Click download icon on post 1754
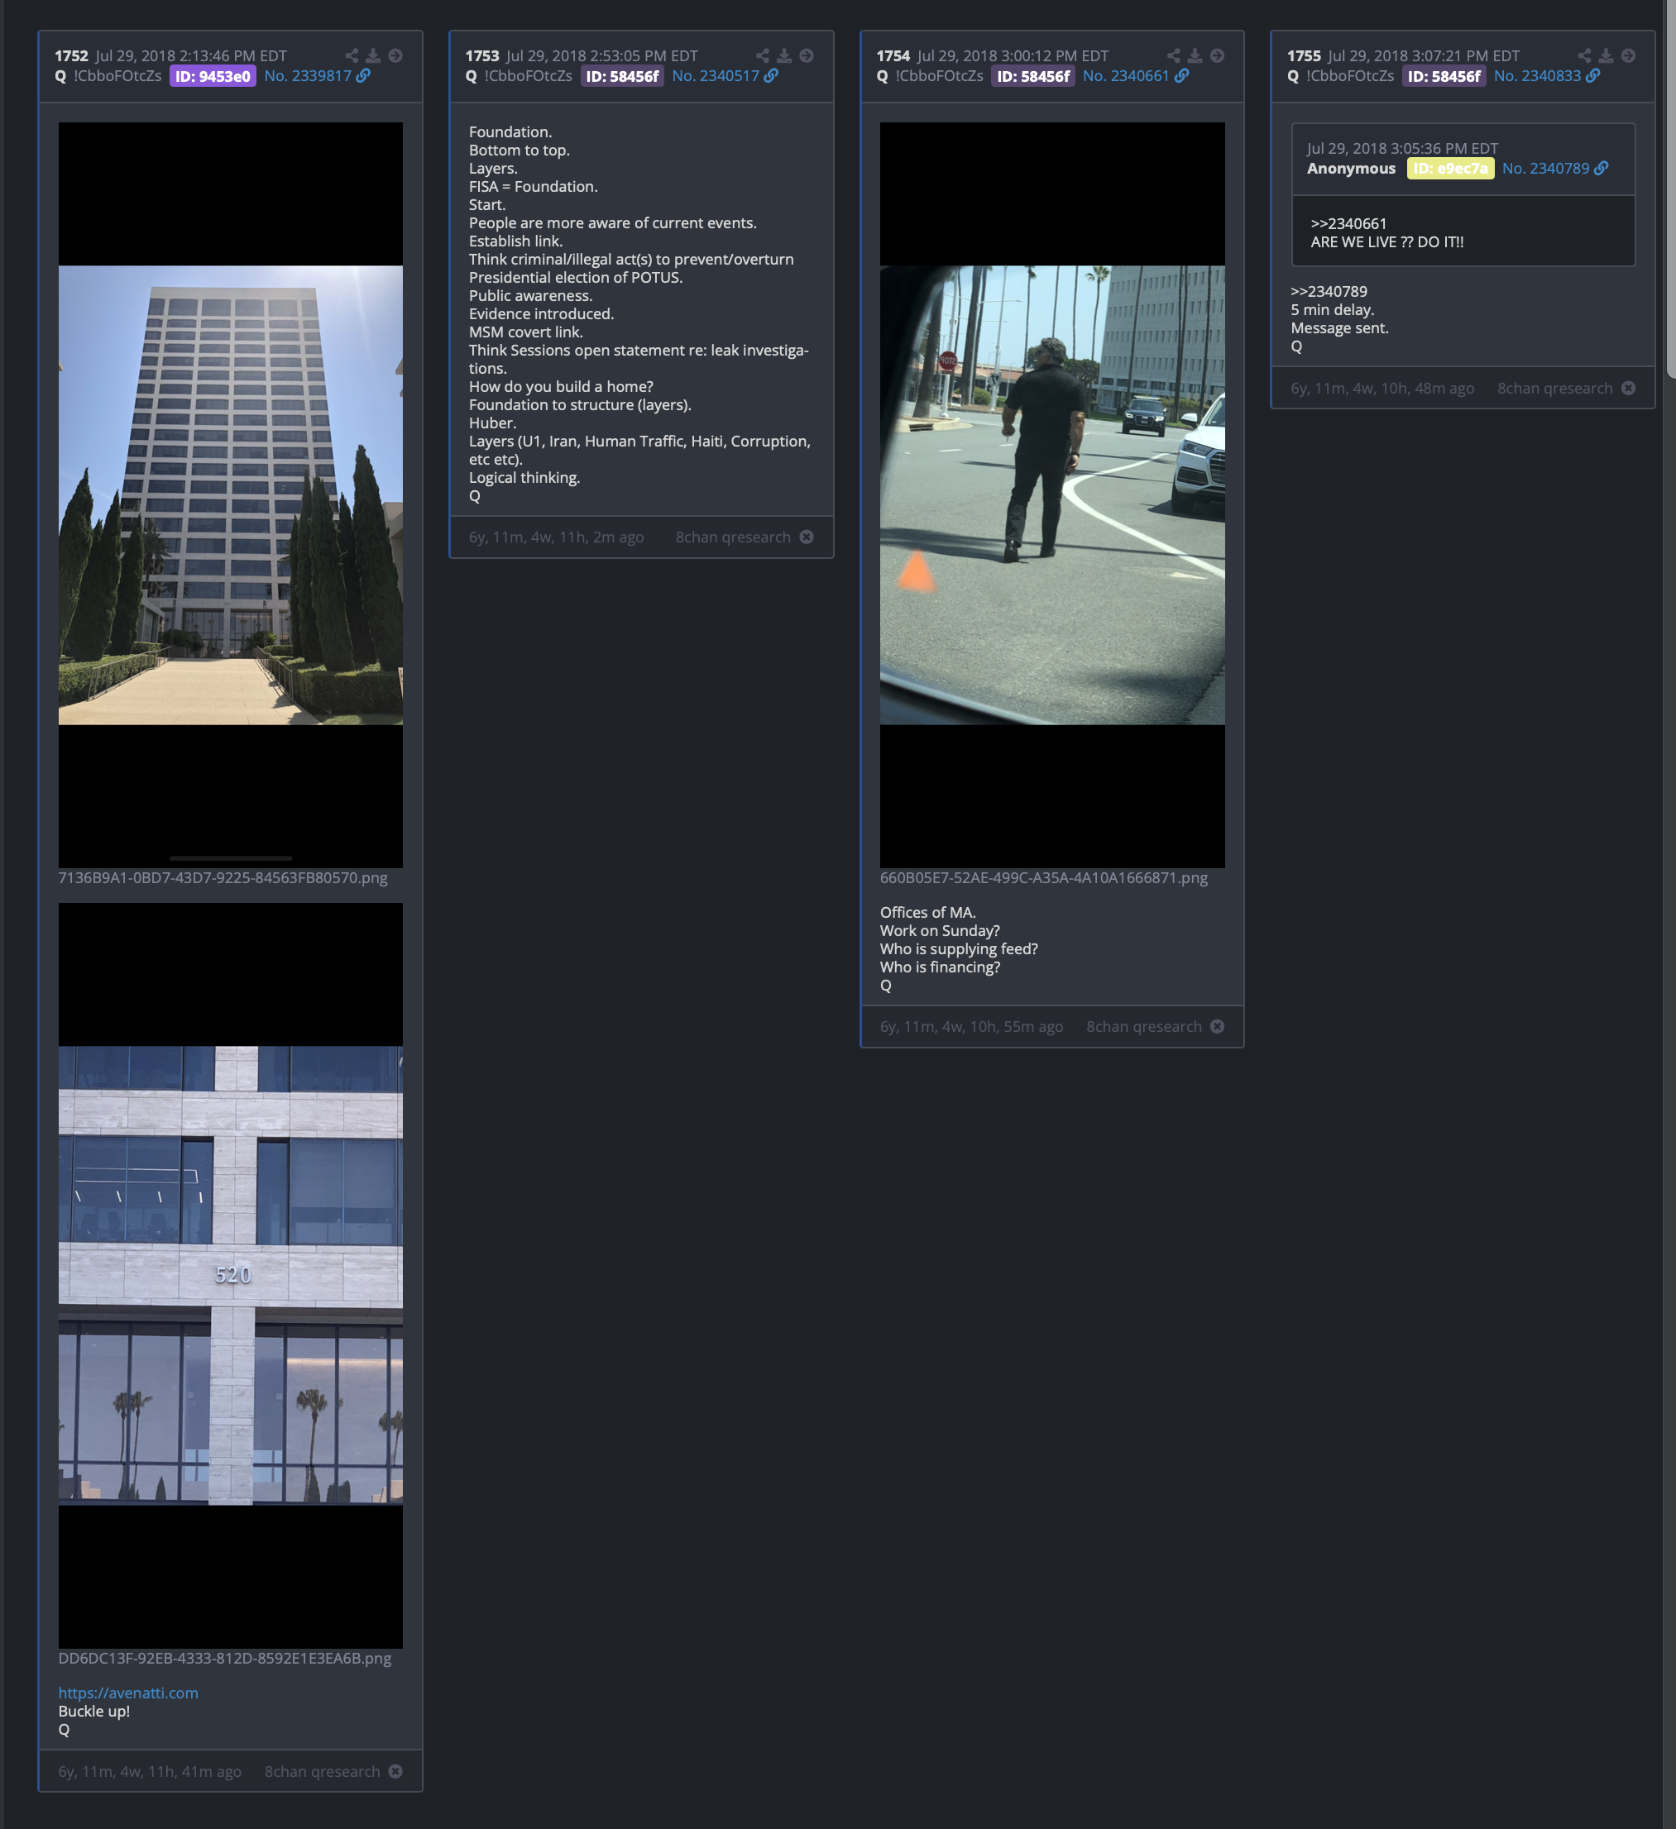1676x1829 pixels. click(1195, 55)
